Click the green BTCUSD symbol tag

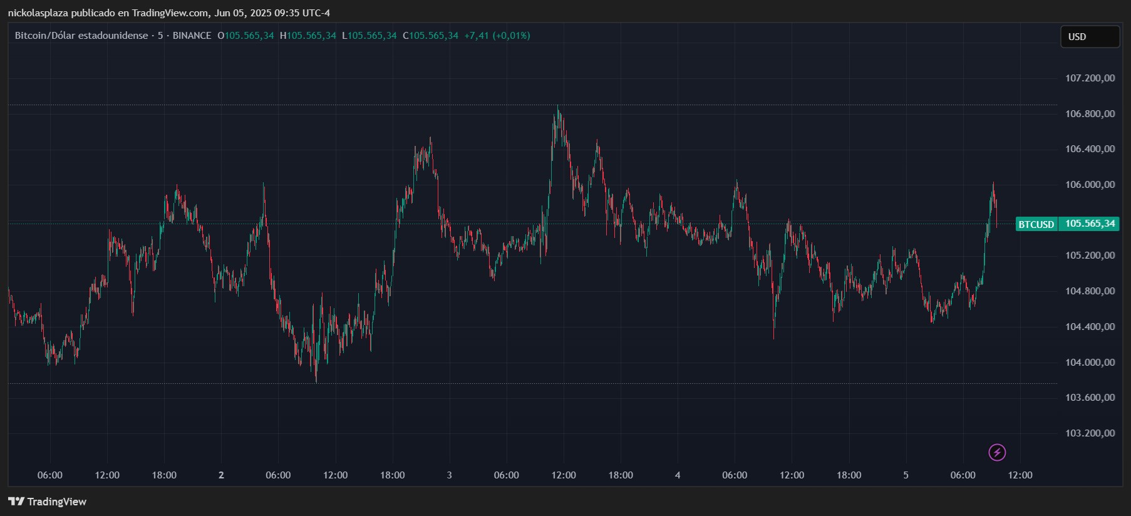tap(1036, 224)
